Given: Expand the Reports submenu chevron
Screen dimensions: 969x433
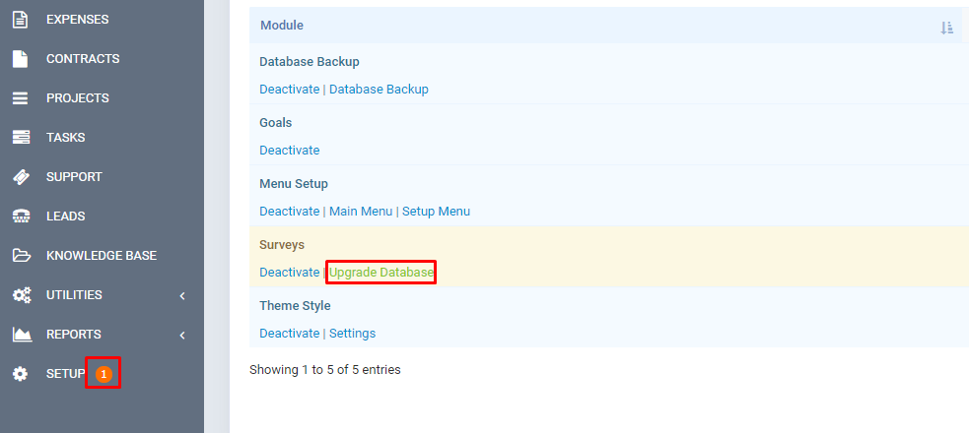Looking at the screenshot, I should (x=182, y=335).
